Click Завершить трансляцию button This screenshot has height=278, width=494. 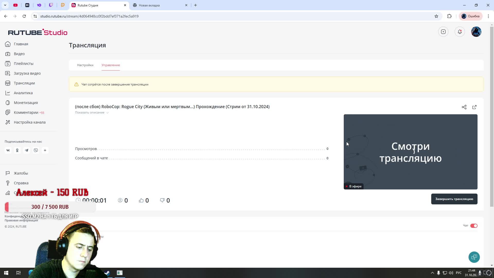[454, 199]
